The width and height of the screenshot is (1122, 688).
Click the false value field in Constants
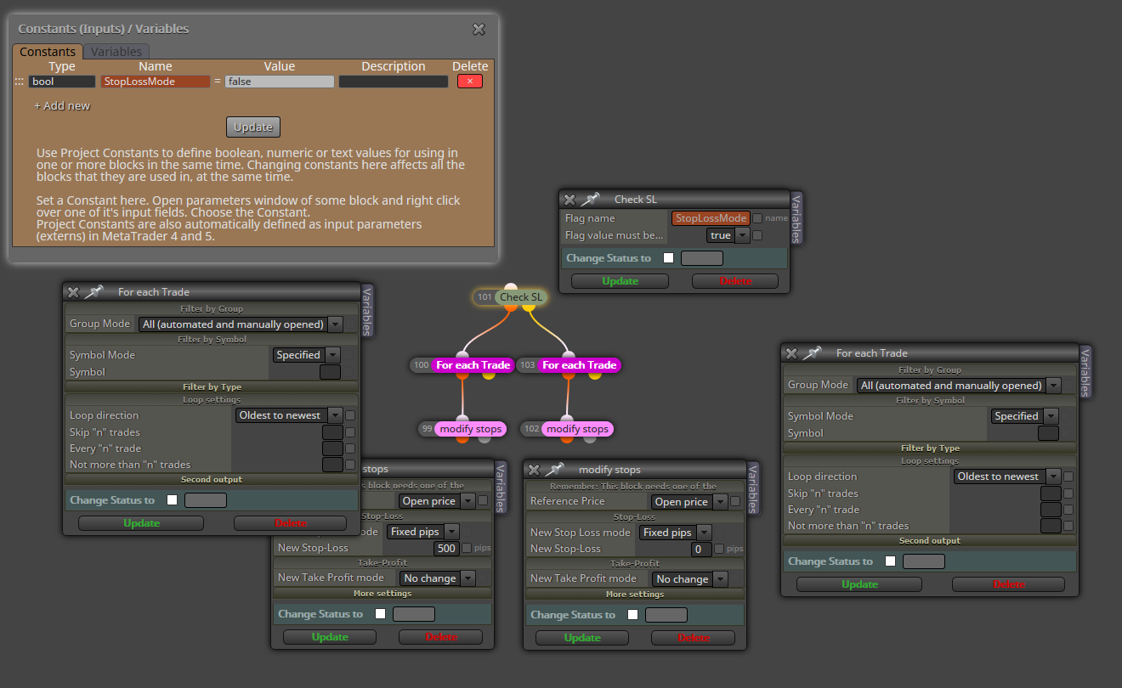(x=280, y=82)
